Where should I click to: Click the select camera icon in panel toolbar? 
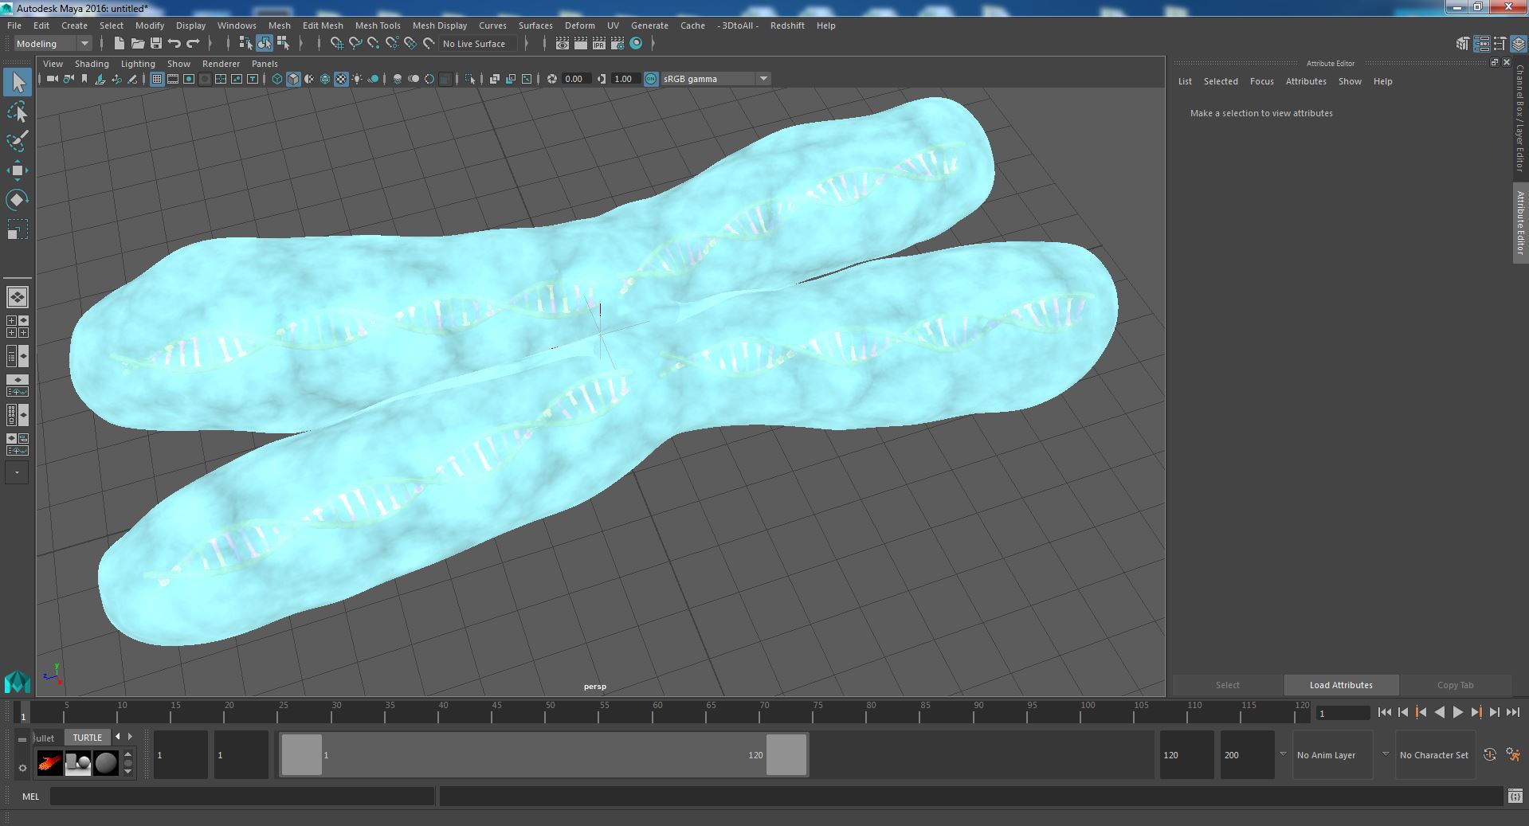(53, 79)
